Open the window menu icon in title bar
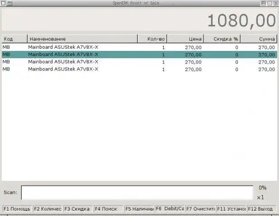The height and width of the screenshot is (216, 279). point(3,3)
